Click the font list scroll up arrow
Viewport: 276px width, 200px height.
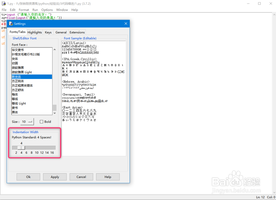click(x=55, y=50)
